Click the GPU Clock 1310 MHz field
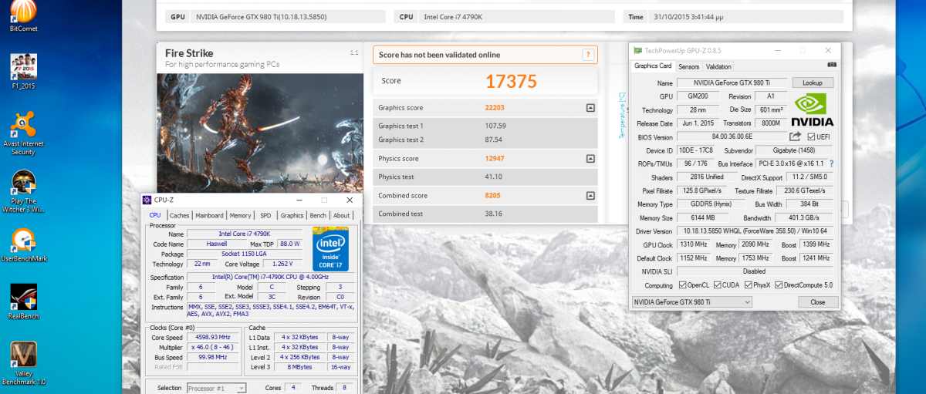 [694, 244]
